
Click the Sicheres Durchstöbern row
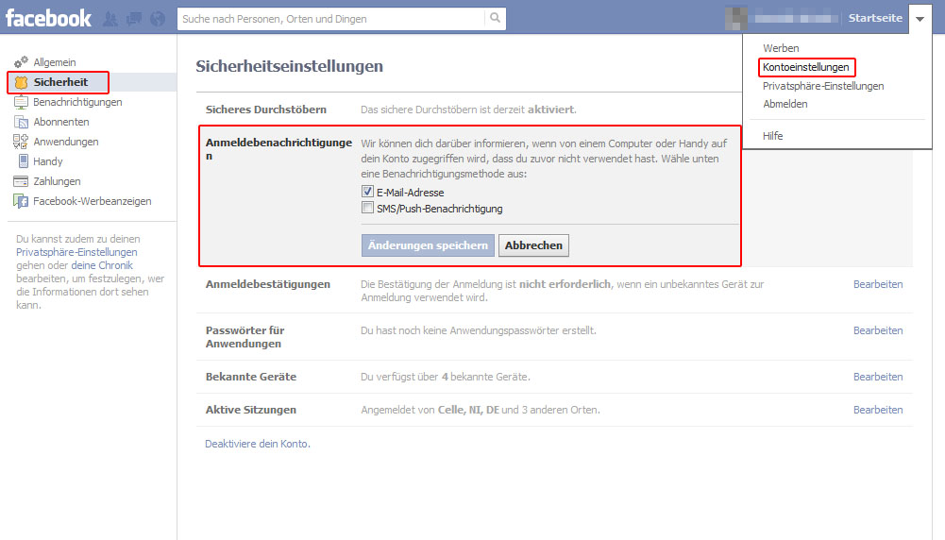coord(469,110)
